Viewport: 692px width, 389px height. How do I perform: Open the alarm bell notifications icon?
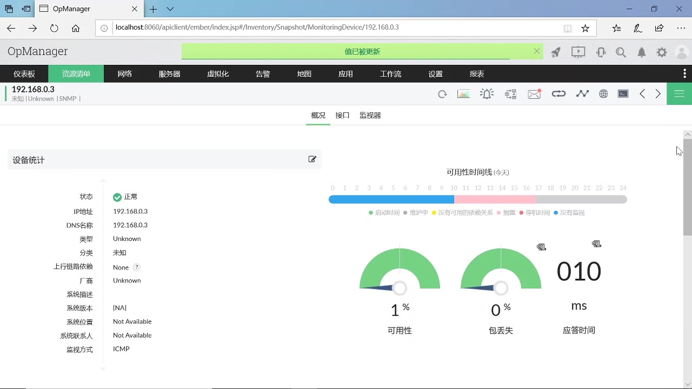tap(642, 52)
